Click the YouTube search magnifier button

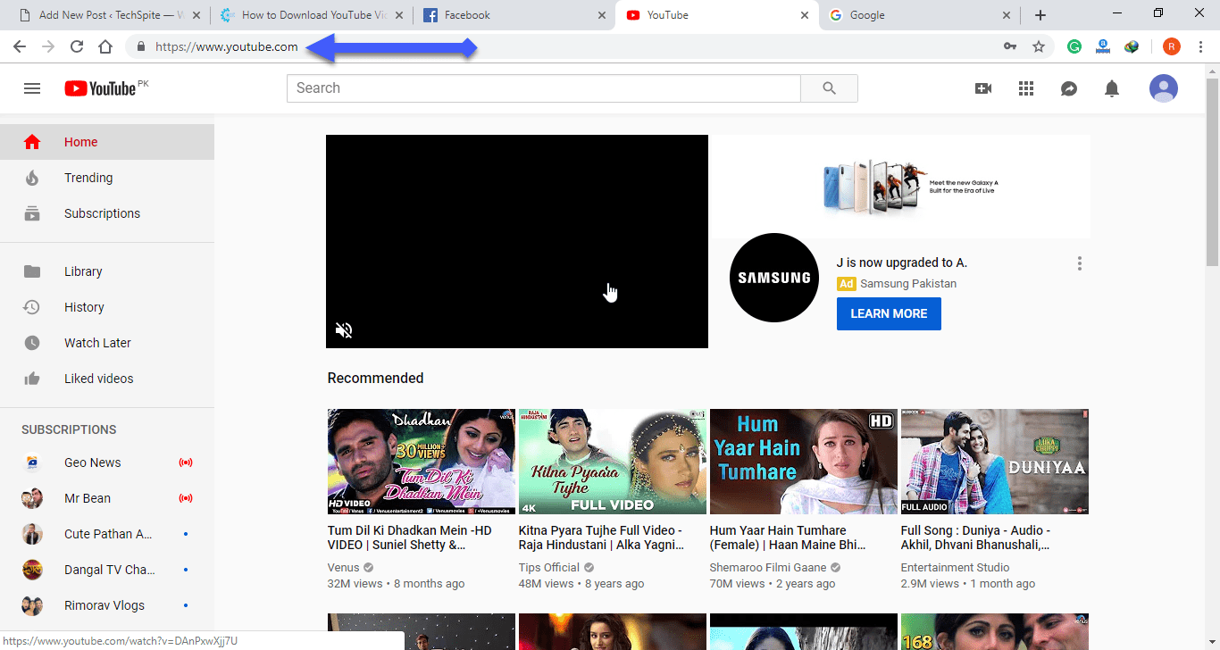tap(829, 88)
